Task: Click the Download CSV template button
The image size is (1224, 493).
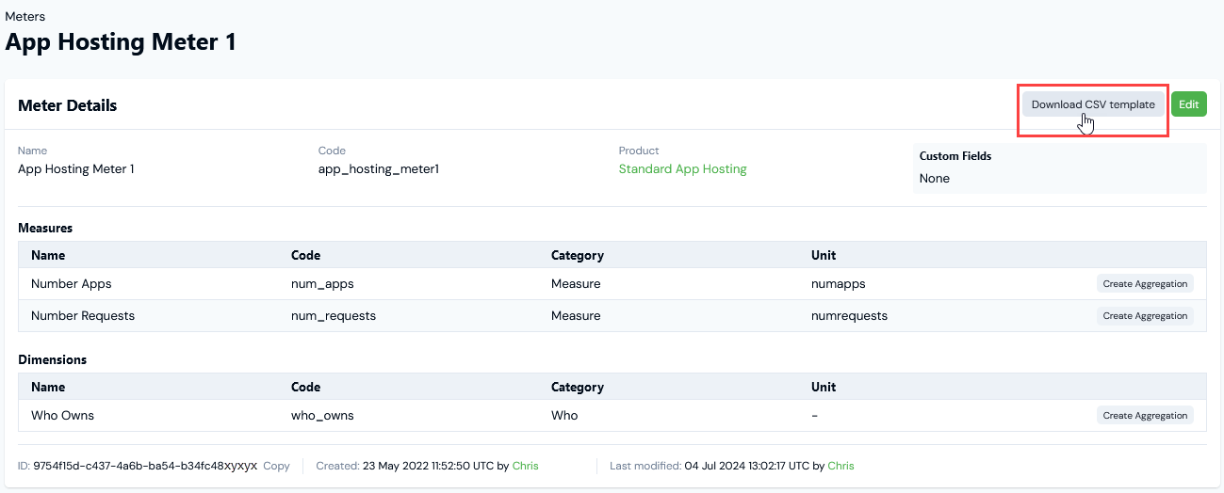Action: [x=1092, y=104]
